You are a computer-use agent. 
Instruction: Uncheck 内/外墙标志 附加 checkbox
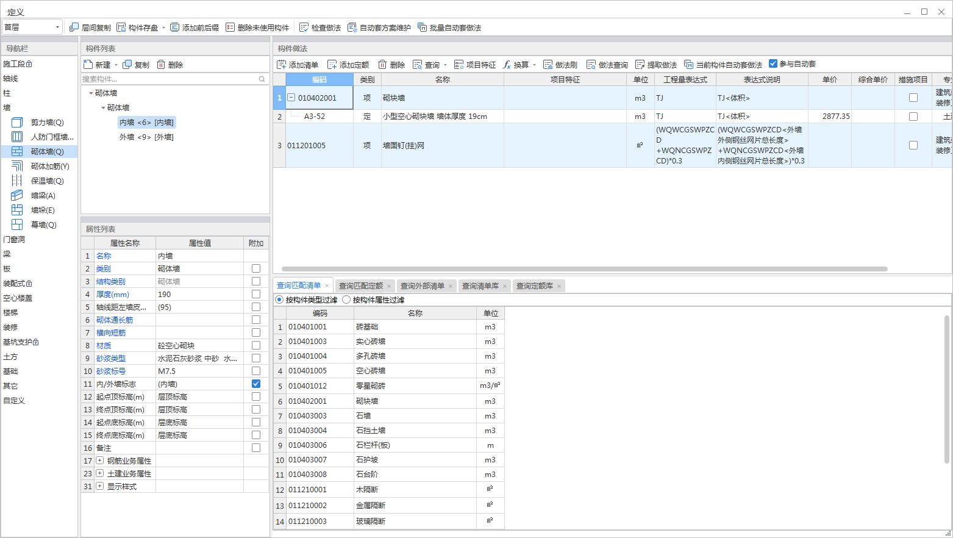[256, 384]
